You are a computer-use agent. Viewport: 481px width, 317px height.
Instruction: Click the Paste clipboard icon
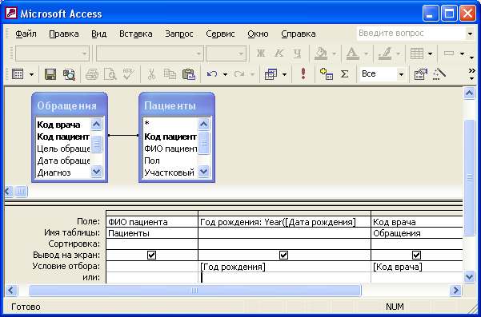[189, 74]
